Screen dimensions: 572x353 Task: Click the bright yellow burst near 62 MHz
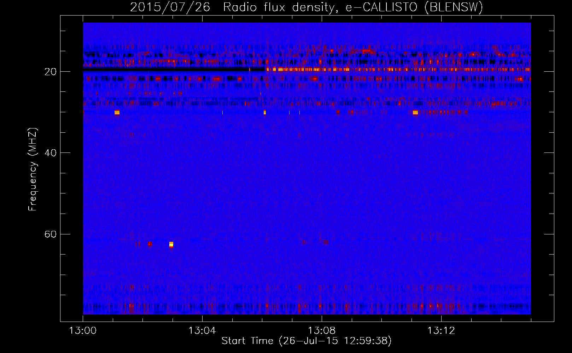click(171, 244)
